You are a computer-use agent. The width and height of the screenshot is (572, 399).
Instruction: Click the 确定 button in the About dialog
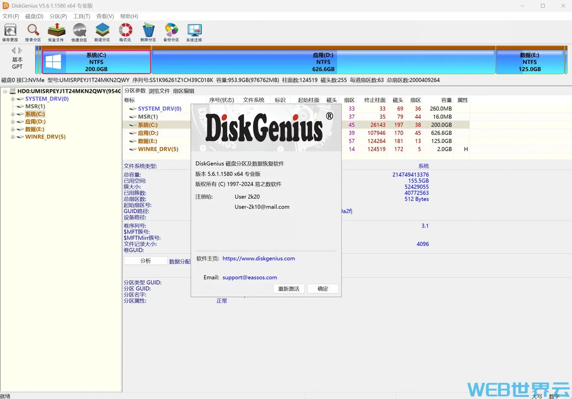pyautogui.click(x=323, y=289)
